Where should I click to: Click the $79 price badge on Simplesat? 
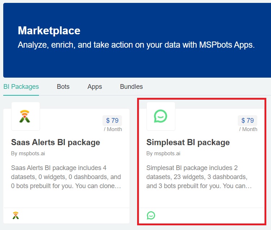point(248,121)
